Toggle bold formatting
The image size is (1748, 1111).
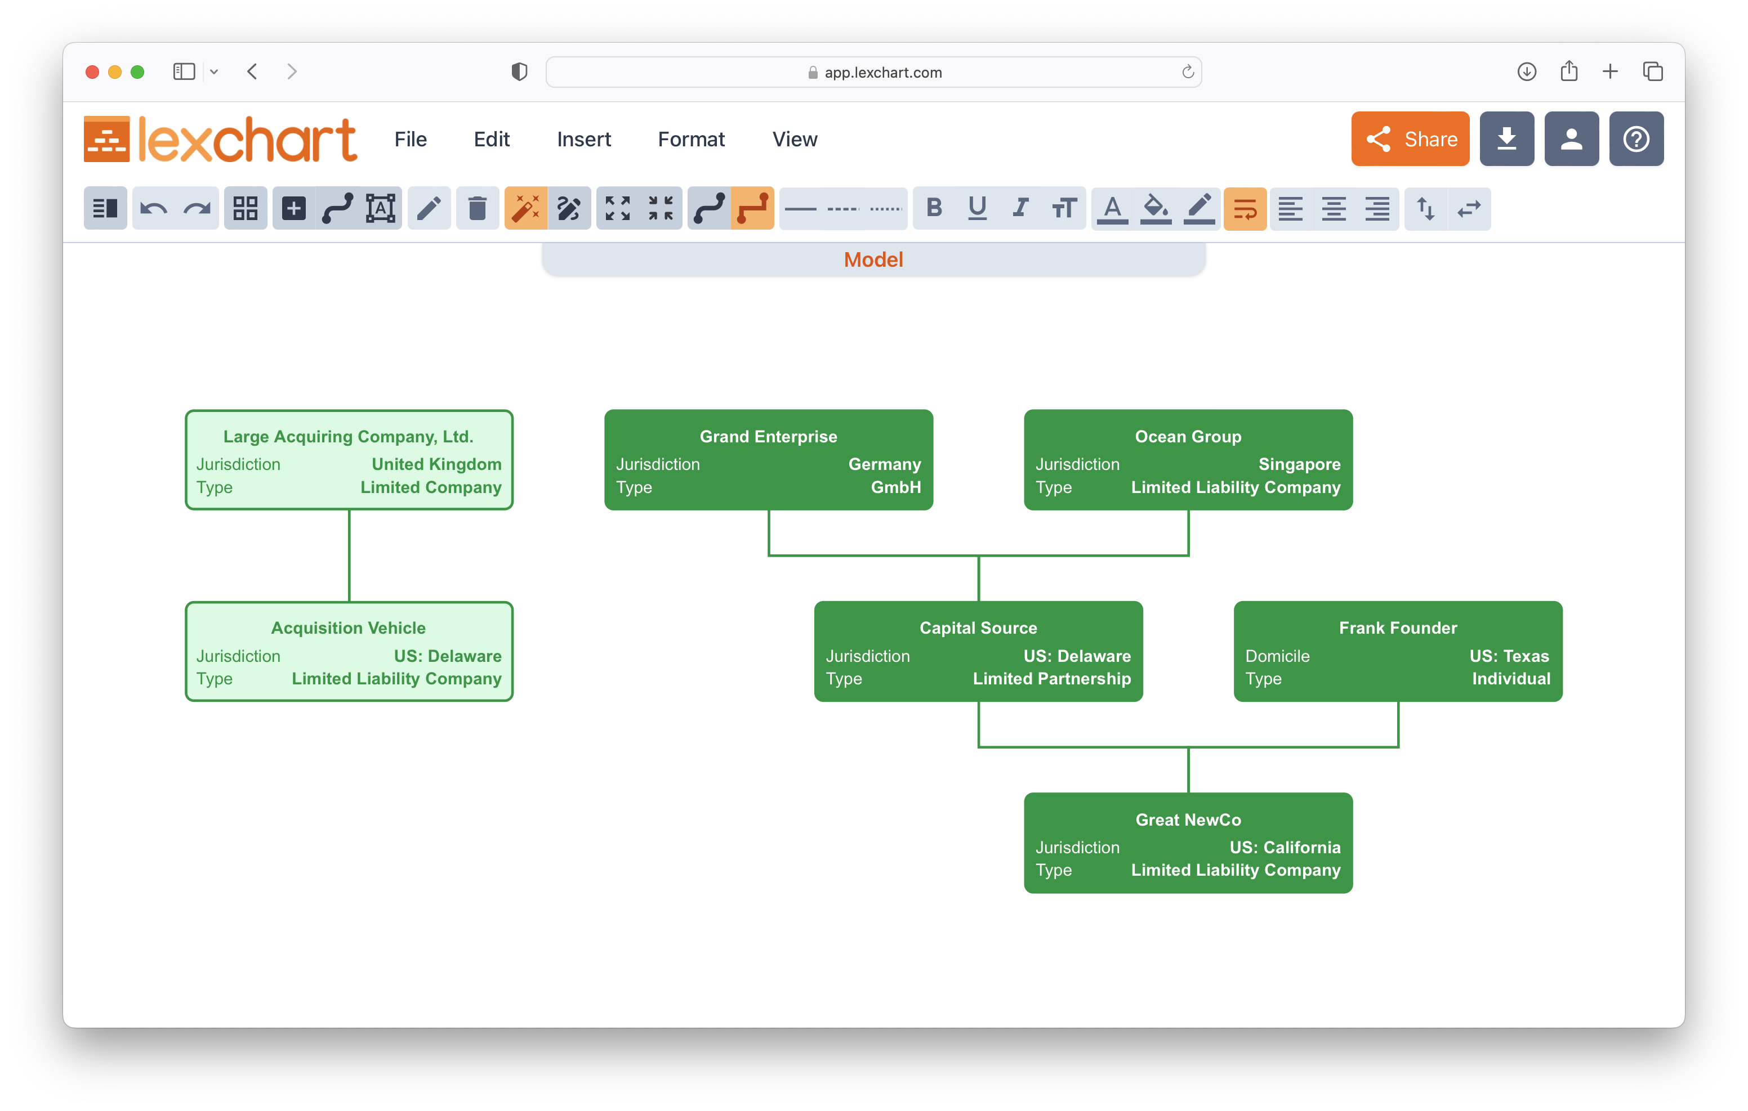pyautogui.click(x=934, y=209)
